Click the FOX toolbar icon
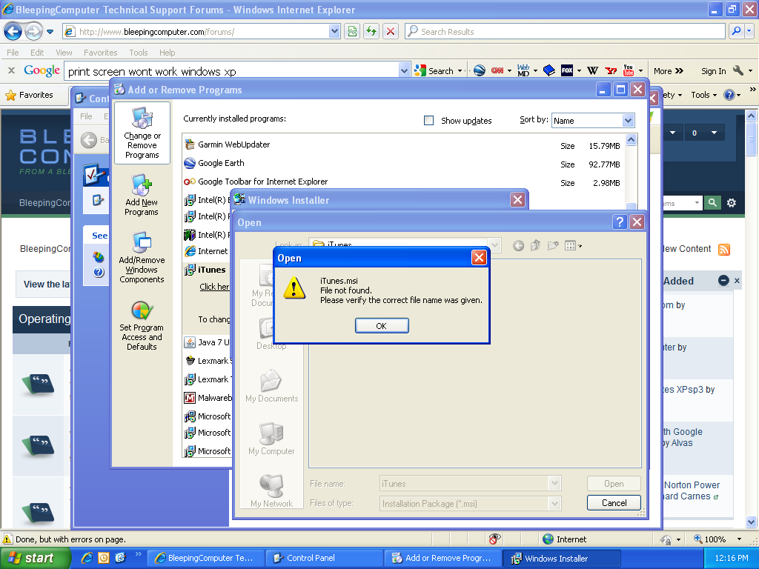The width and height of the screenshot is (759, 569). click(x=567, y=70)
